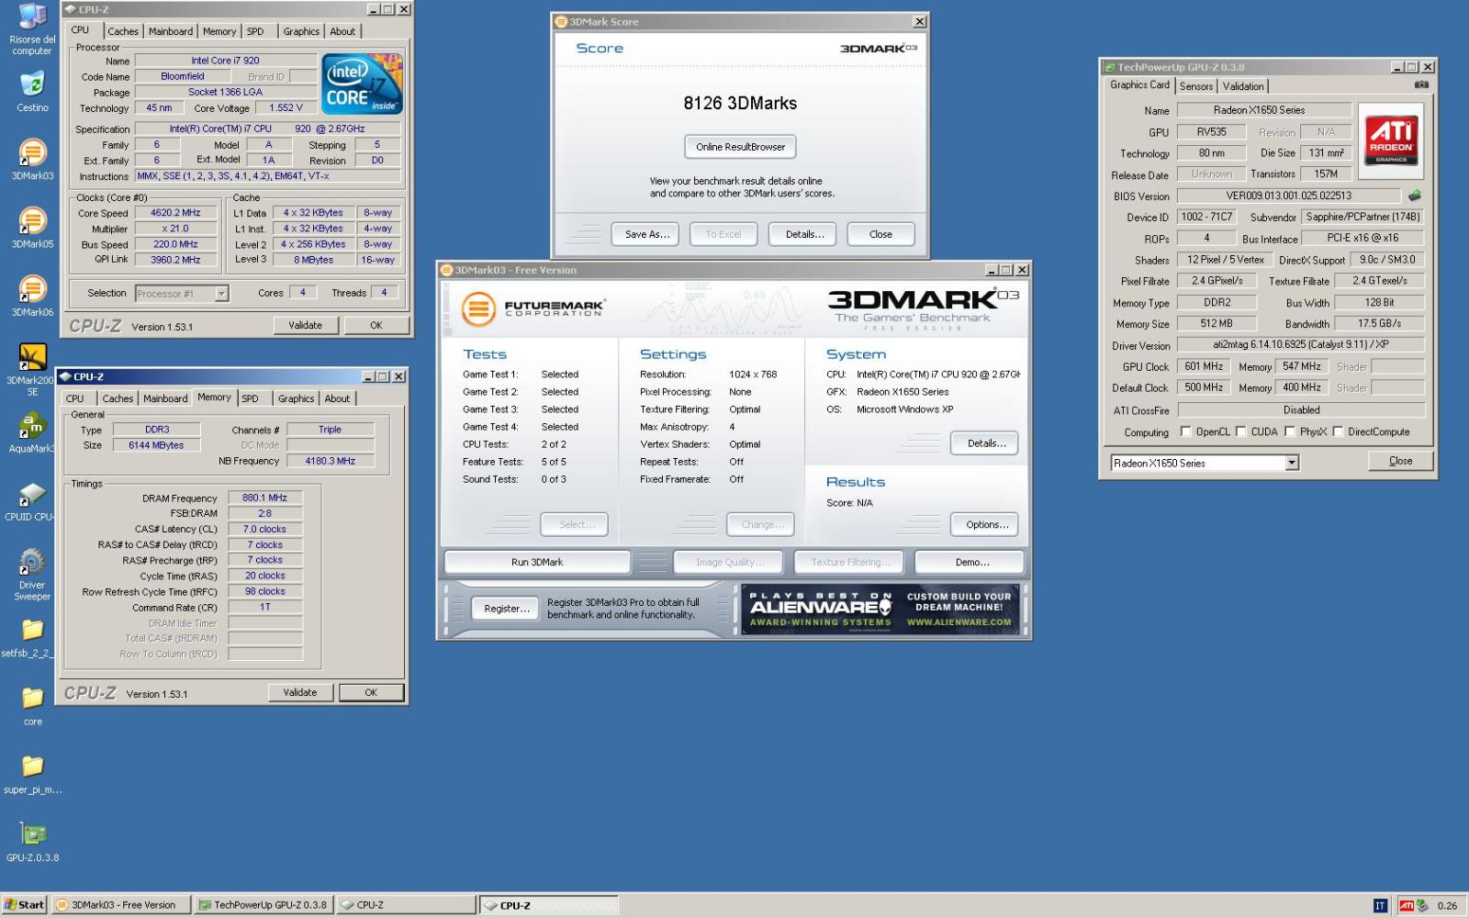Open the Start menu

pos(24,905)
